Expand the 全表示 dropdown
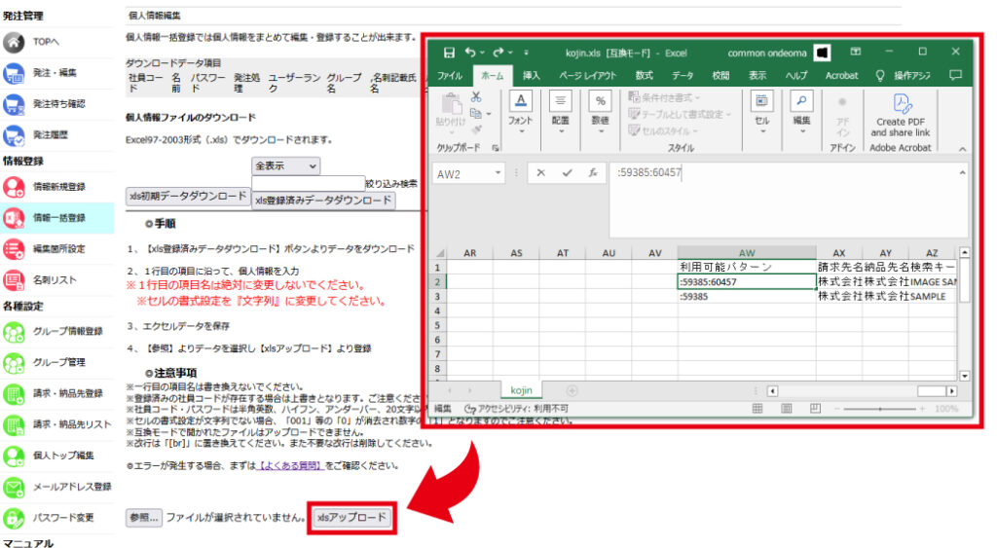Viewport: 997px width, 548px height. tap(285, 166)
